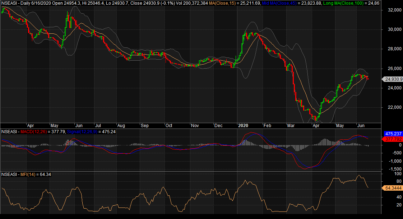Click the Nov label on time axis

[195, 126]
